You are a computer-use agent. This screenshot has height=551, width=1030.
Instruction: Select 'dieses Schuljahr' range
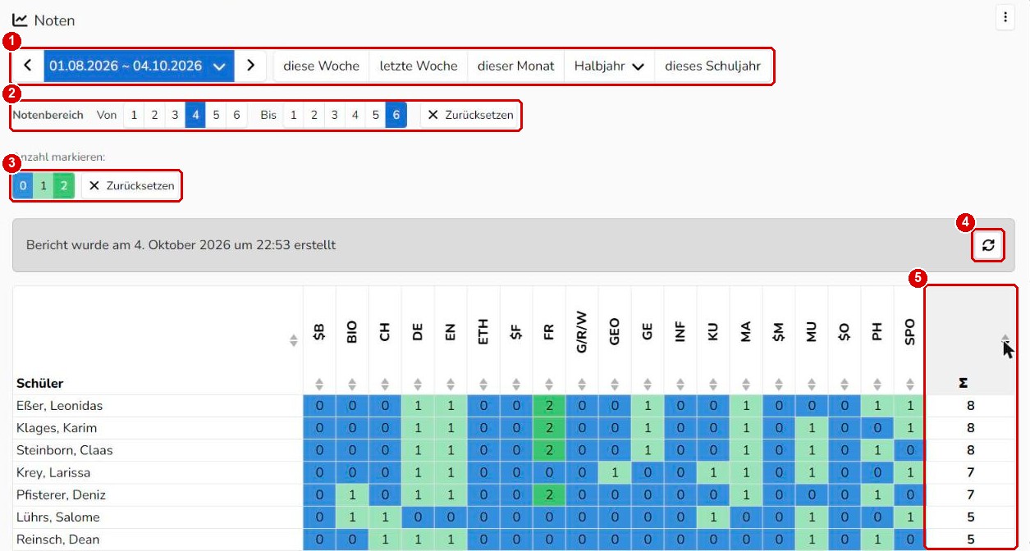click(712, 66)
